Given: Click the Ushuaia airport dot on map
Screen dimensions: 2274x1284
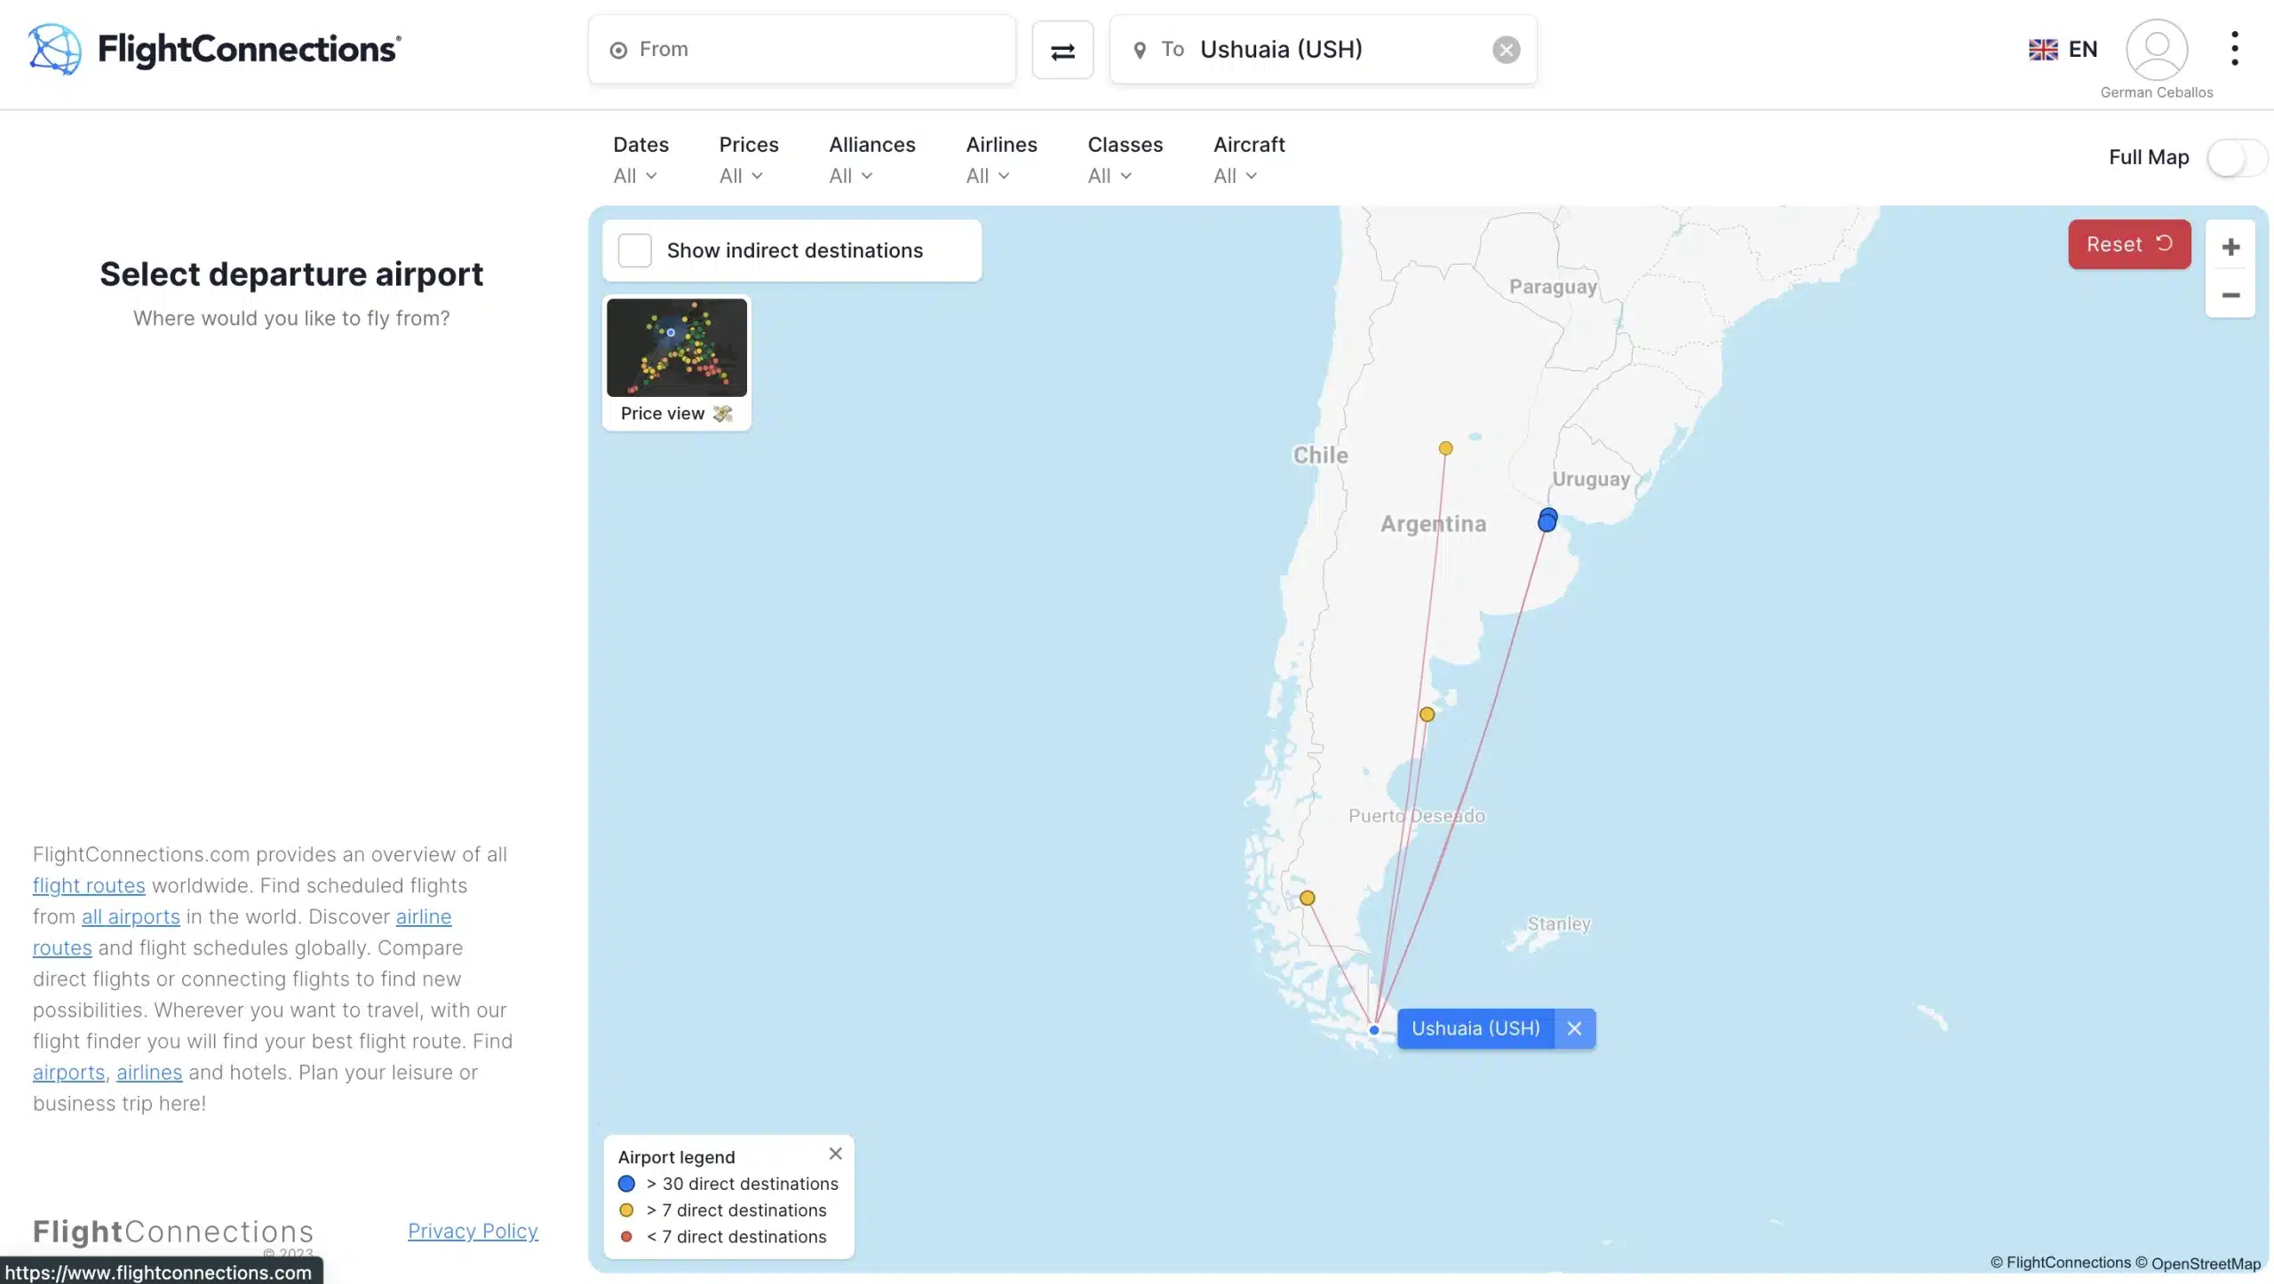Looking at the screenshot, I should pos(1373,1030).
